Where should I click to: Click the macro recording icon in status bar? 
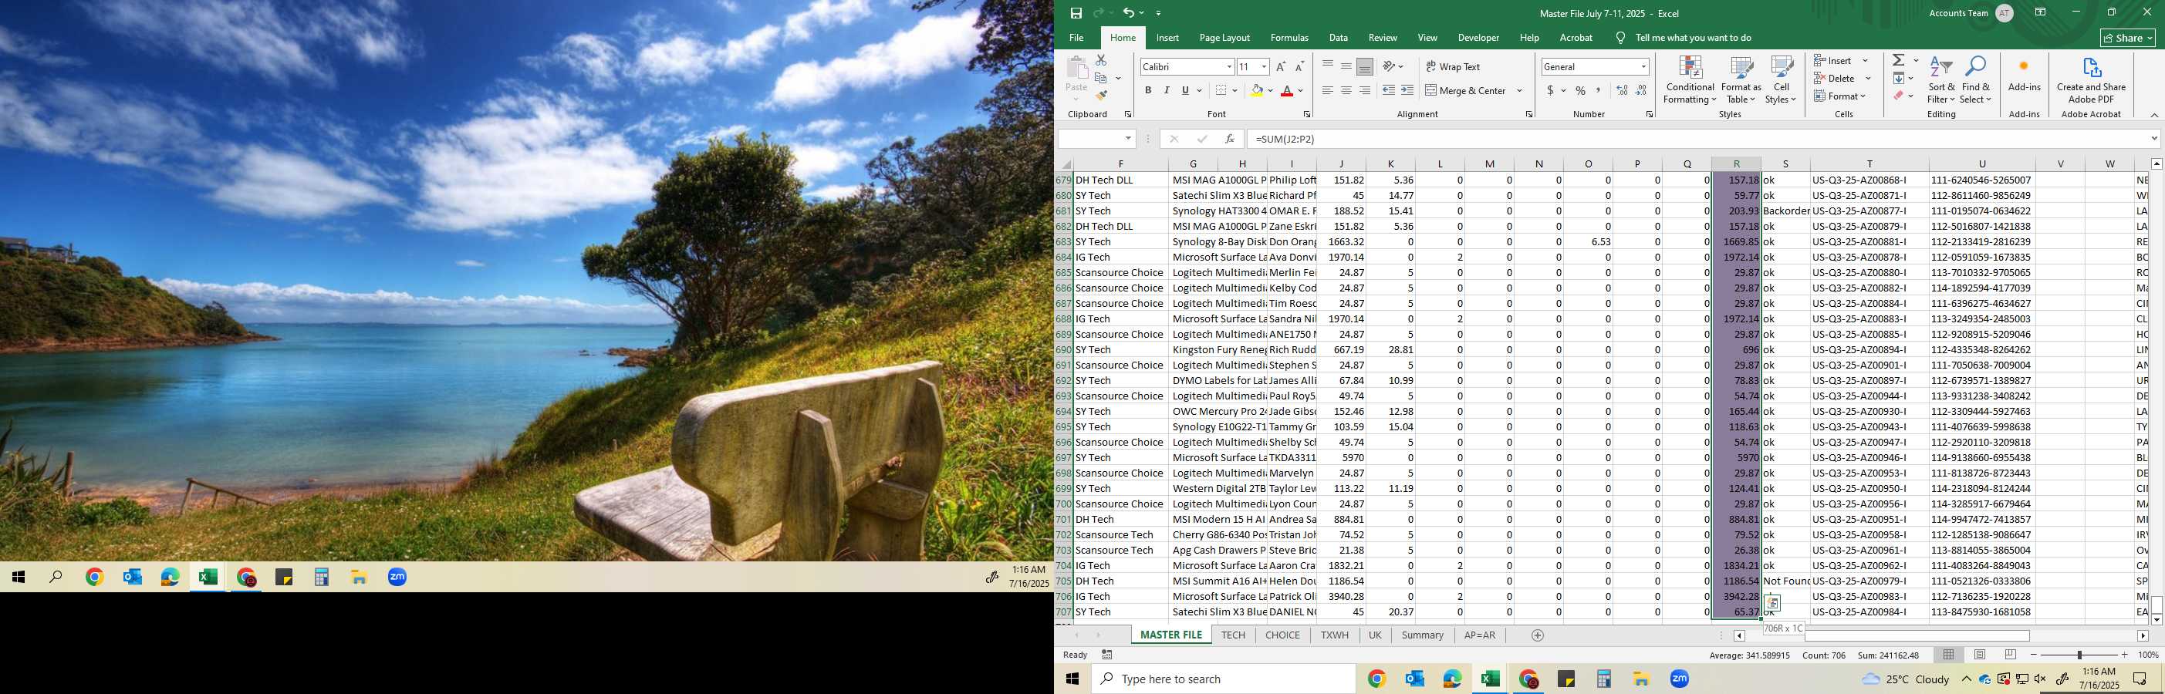(1107, 655)
